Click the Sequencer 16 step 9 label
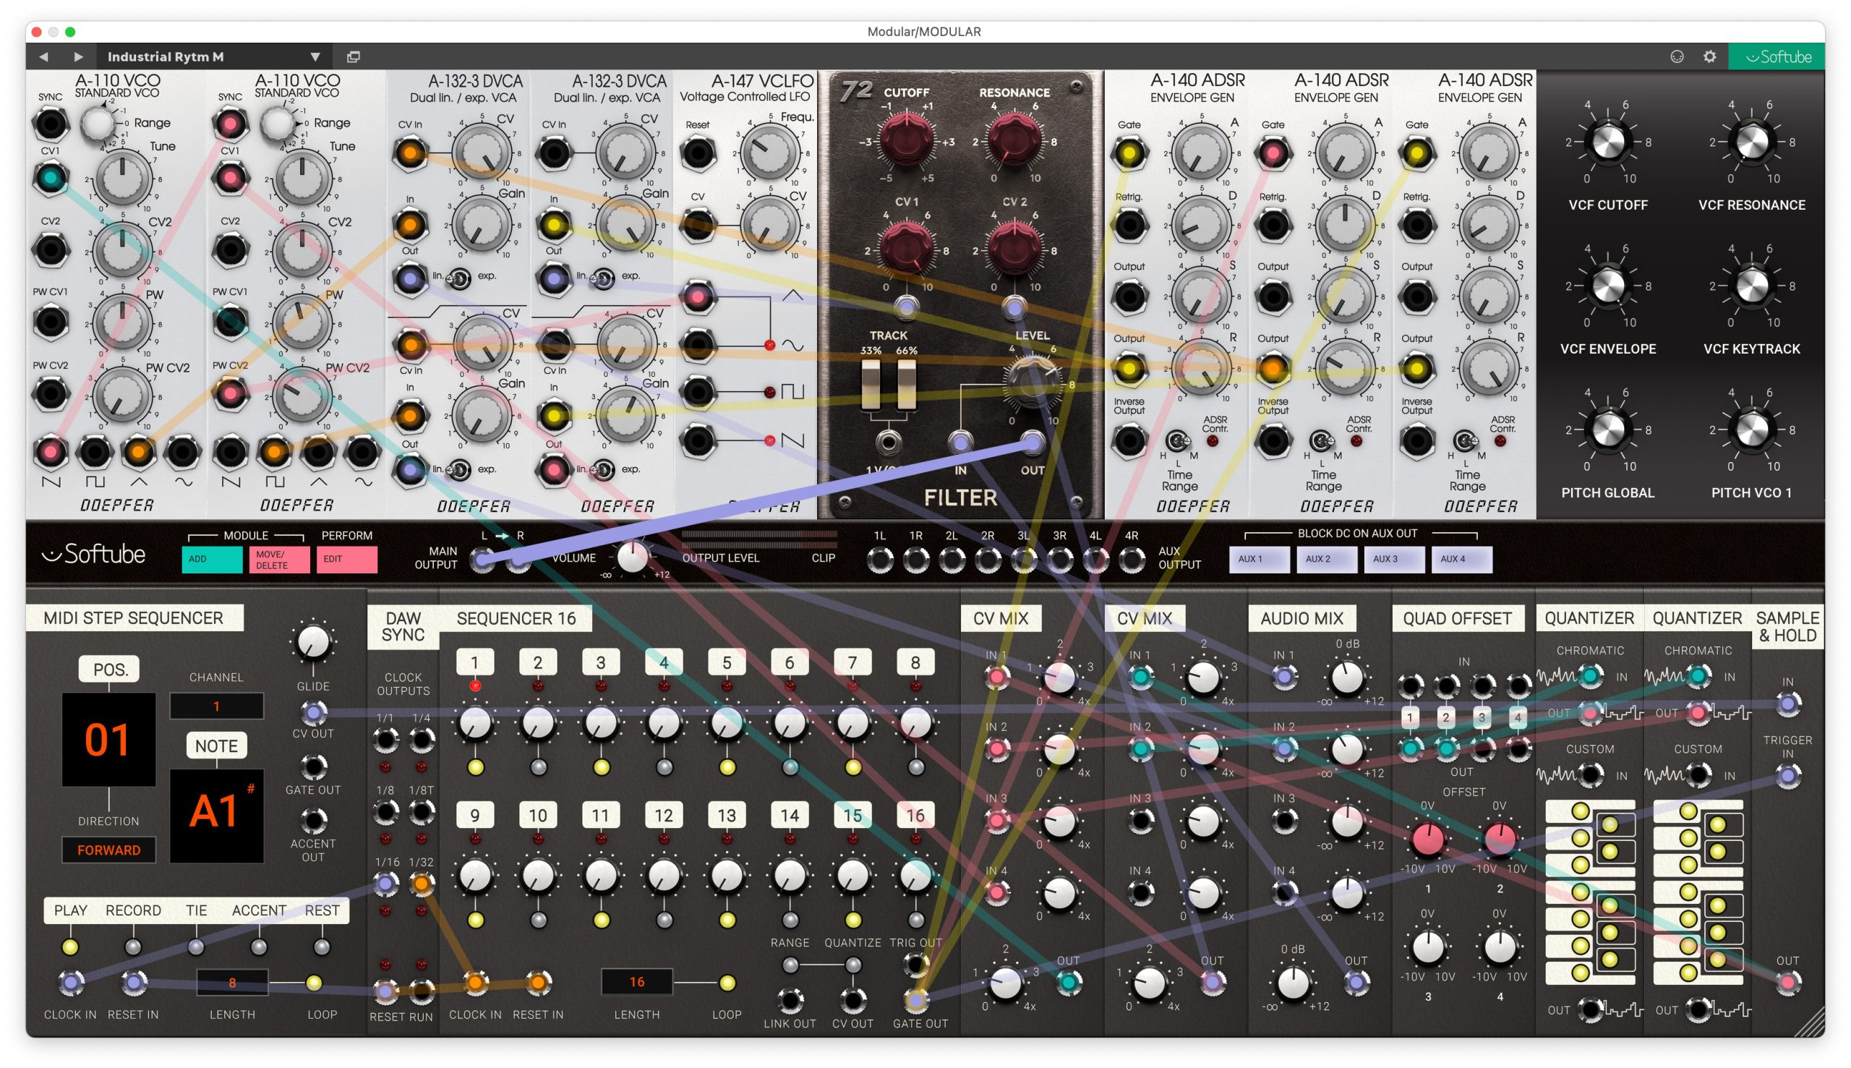 [474, 815]
